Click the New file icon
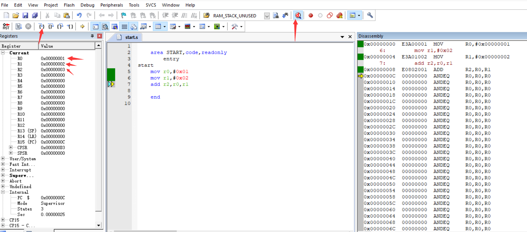Viewport: 527px width, 232px height. (6, 15)
